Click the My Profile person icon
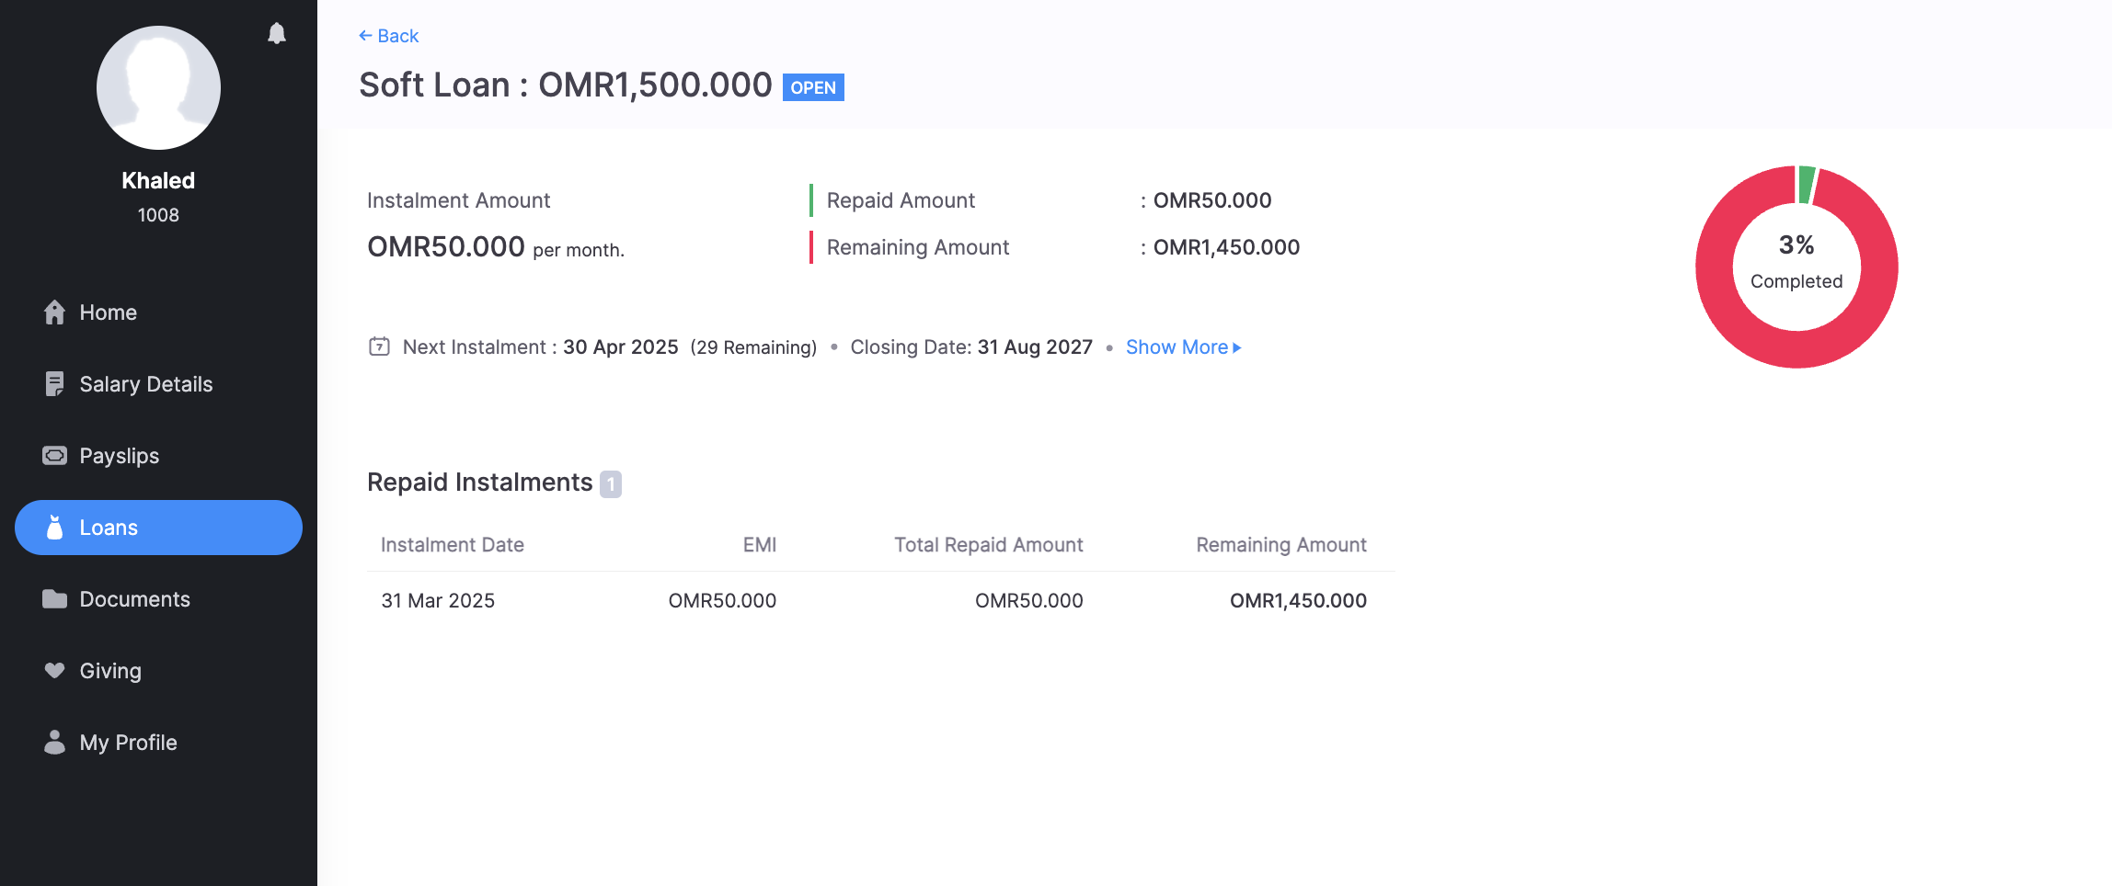The width and height of the screenshot is (2112, 886). click(x=55, y=743)
